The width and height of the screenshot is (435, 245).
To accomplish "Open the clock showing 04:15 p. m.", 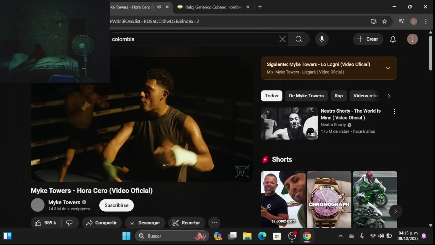I will (x=408, y=236).
